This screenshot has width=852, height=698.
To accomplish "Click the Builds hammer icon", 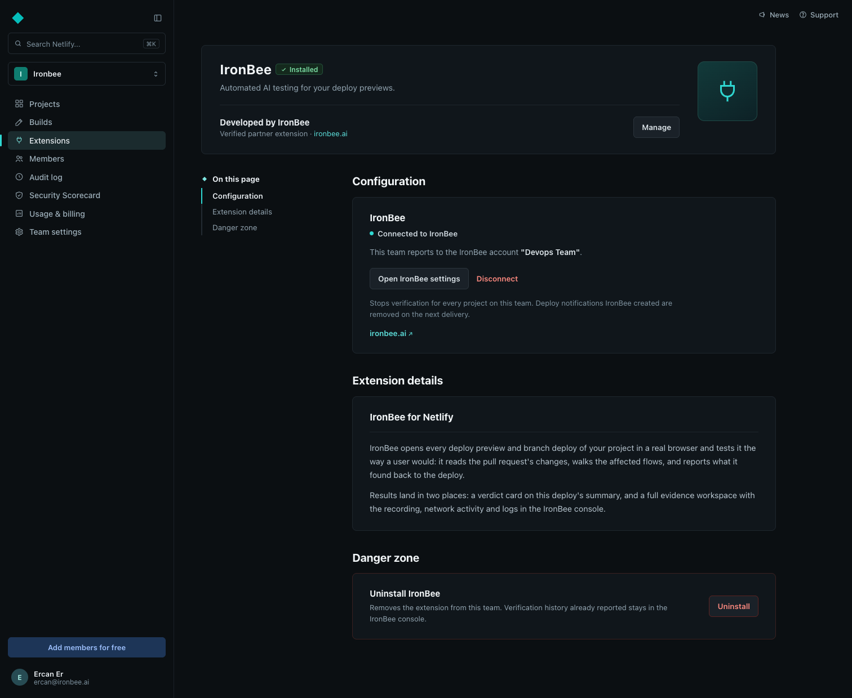I will [x=19, y=122].
